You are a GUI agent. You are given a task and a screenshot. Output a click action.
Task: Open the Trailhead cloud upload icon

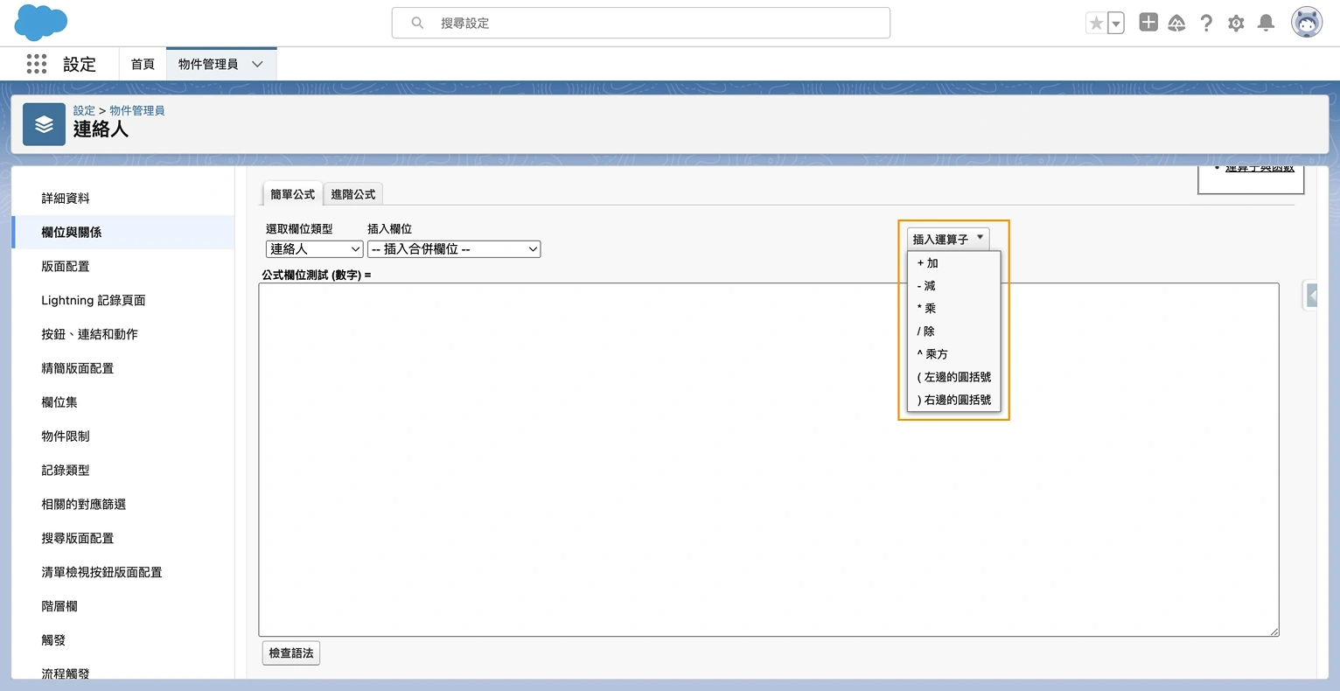tap(1176, 22)
